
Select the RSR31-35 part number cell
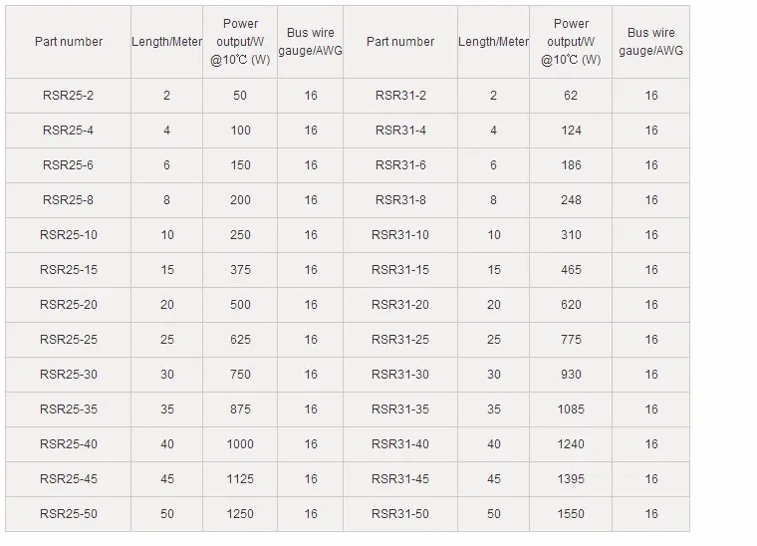tap(400, 409)
